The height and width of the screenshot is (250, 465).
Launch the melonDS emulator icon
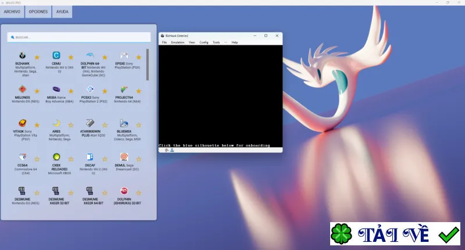23,90
